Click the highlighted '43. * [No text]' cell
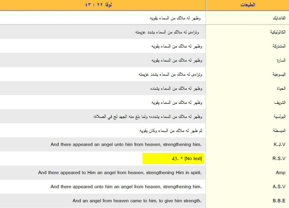This screenshot has height=208, width=289. pyautogui.click(x=174, y=158)
